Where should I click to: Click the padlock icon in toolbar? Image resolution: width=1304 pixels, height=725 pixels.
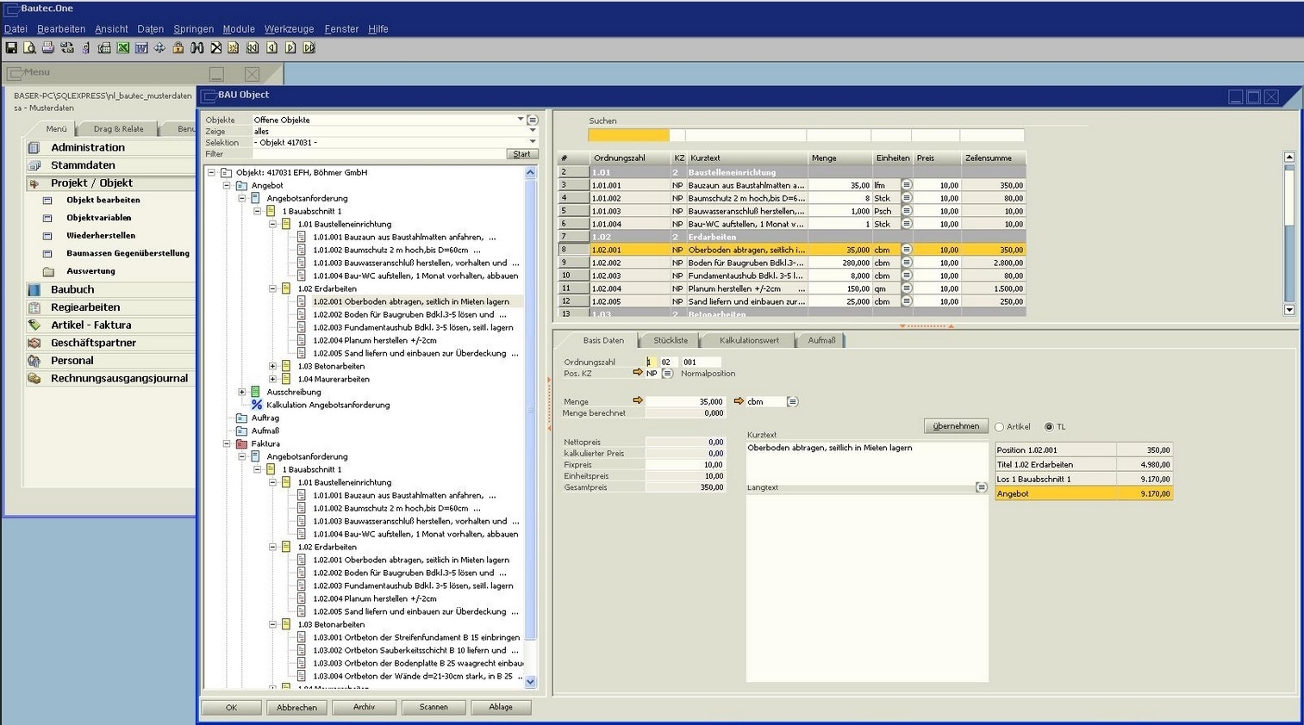(178, 48)
